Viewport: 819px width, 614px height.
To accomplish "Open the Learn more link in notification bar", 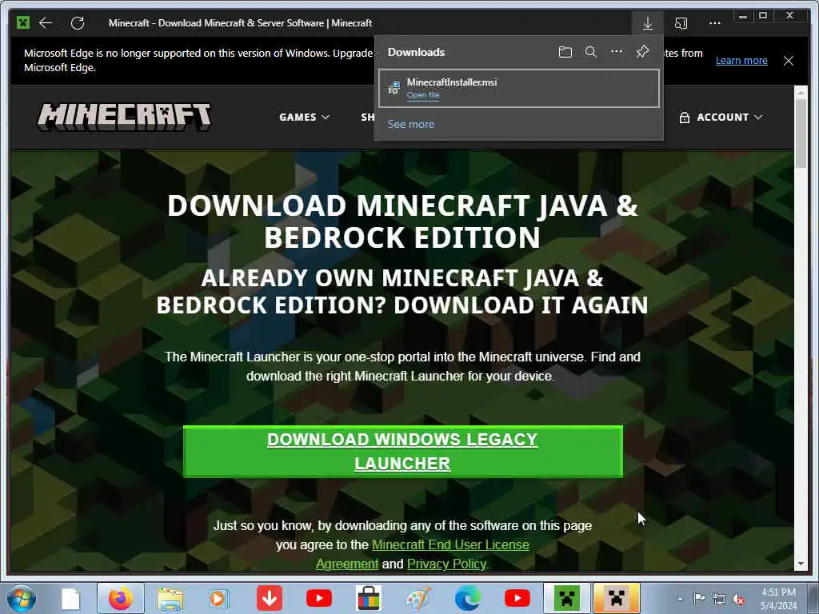I will tap(741, 61).
